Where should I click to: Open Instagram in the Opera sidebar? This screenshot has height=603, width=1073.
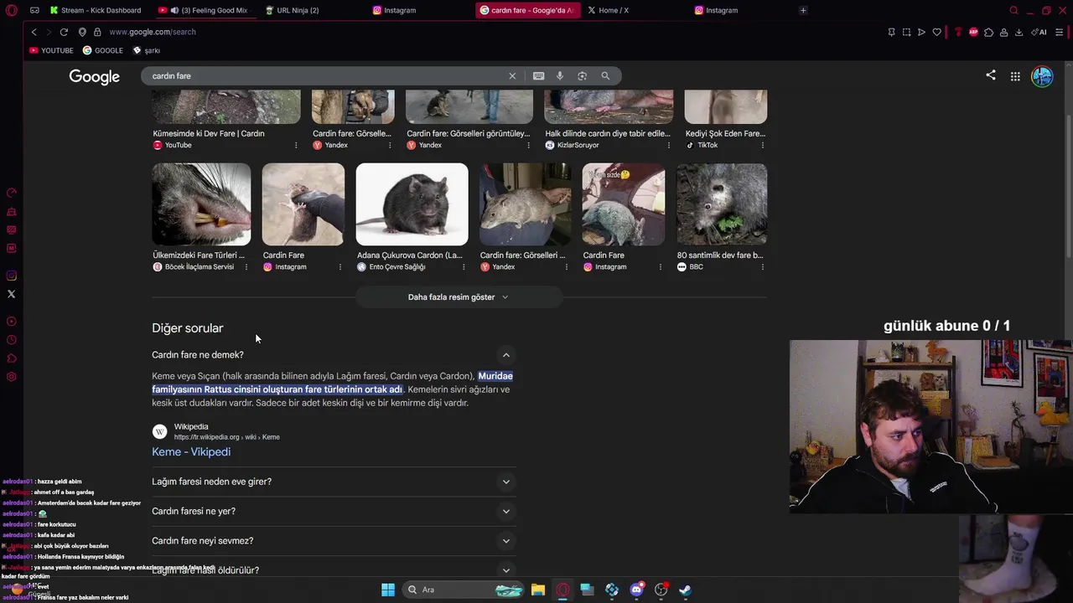[x=11, y=276]
